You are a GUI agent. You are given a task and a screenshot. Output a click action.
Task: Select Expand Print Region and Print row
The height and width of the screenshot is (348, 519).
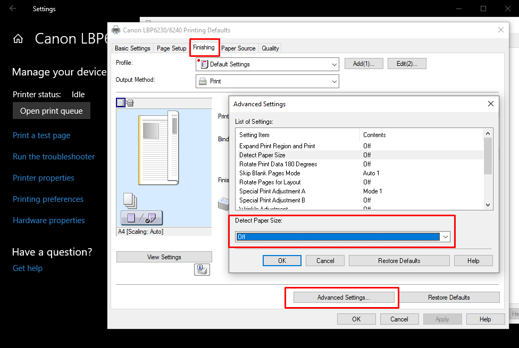361,146
